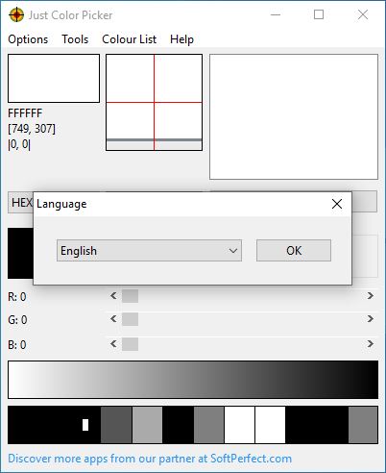
Task: Open the Tools menu
Action: [75, 39]
